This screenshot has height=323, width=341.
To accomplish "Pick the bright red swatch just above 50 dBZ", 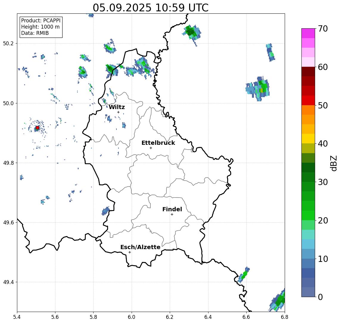I will pos(308,100).
